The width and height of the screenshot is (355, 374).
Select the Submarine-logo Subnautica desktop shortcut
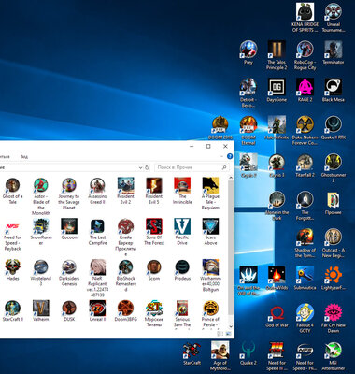[305, 279]
